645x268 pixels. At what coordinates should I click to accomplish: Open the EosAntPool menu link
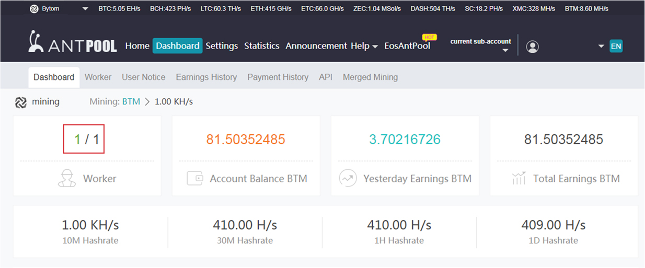[x=407, y=46]
